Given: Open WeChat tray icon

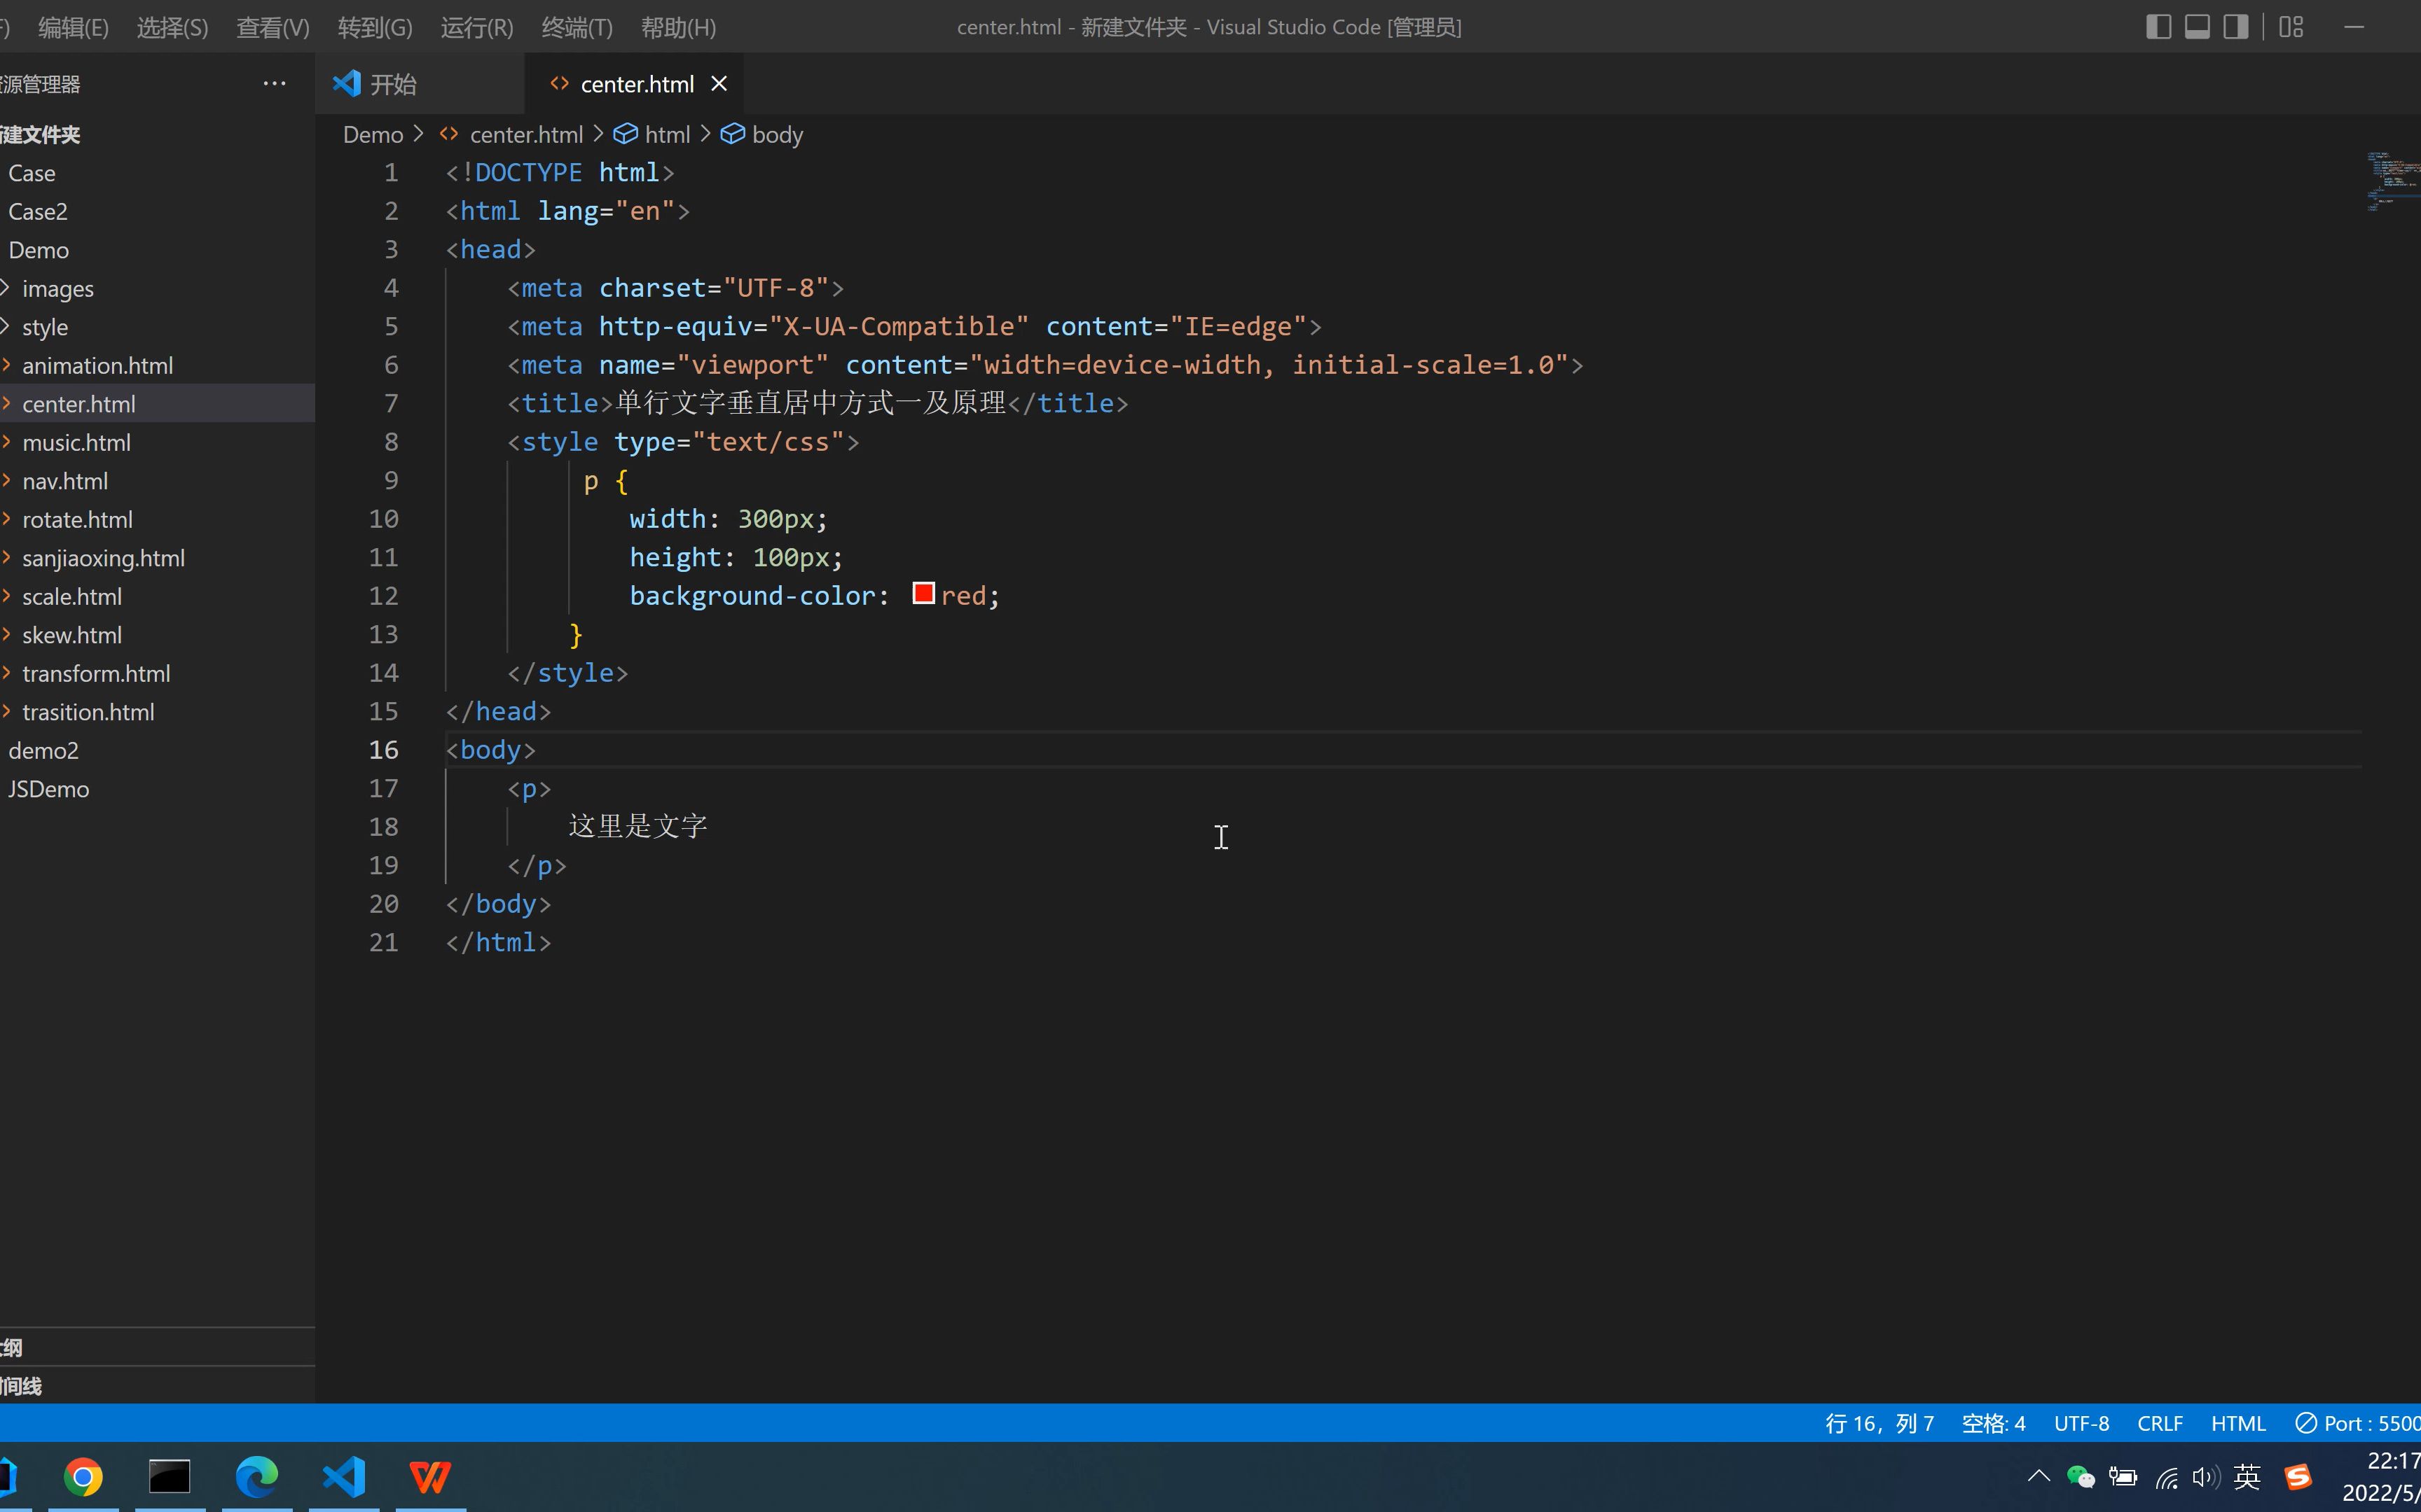Looking at the screenshot, I should [2081, 1477].
